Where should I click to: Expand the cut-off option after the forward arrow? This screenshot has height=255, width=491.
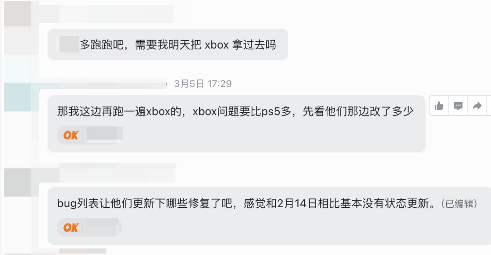(x=489, y=106)
